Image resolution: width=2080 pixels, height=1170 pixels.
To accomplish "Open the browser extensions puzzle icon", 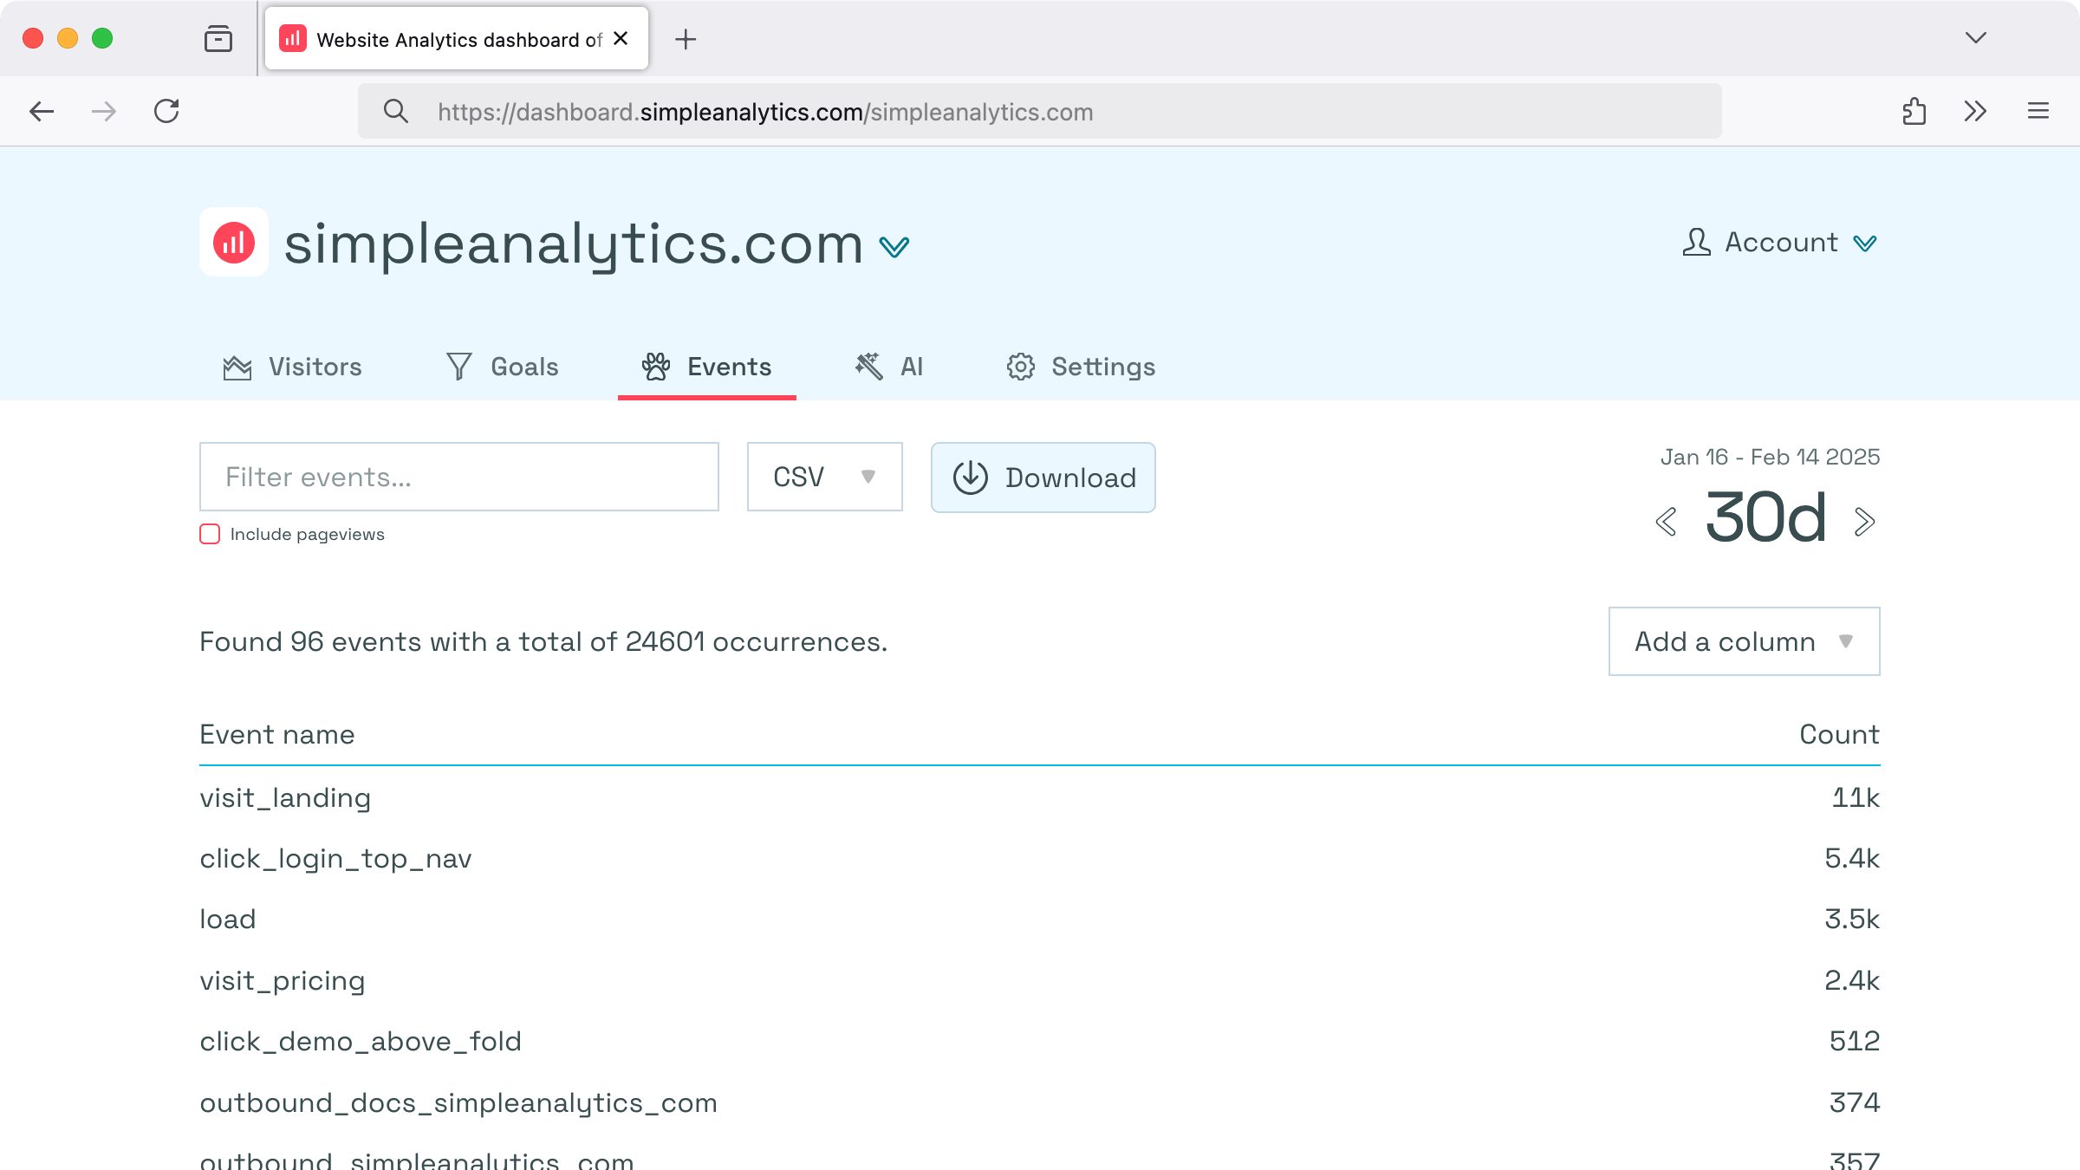I will tap(1914, 111).
